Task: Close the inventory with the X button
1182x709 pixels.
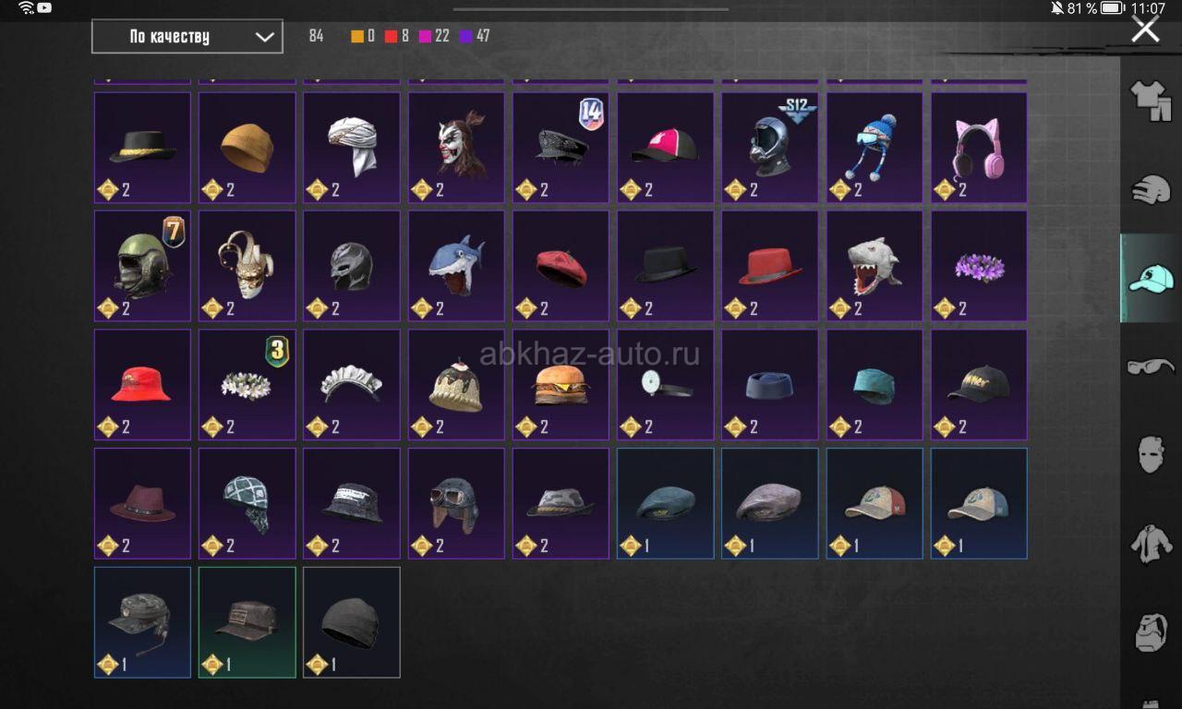Action: (x=1146, y=30)
